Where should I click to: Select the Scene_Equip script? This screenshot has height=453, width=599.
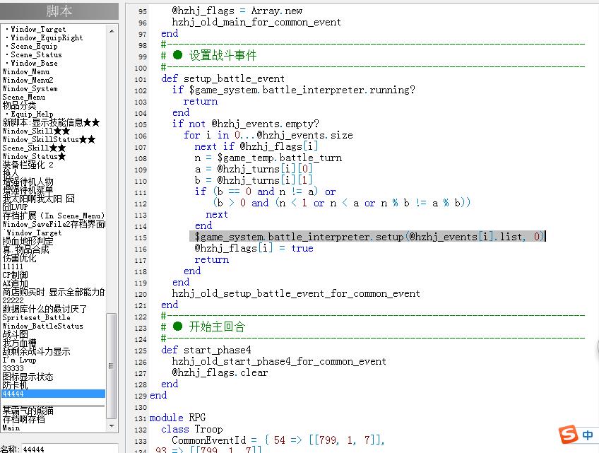pos(34,46)
